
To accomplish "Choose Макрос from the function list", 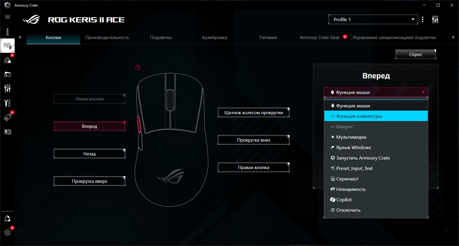I will (x=376, y=127).
